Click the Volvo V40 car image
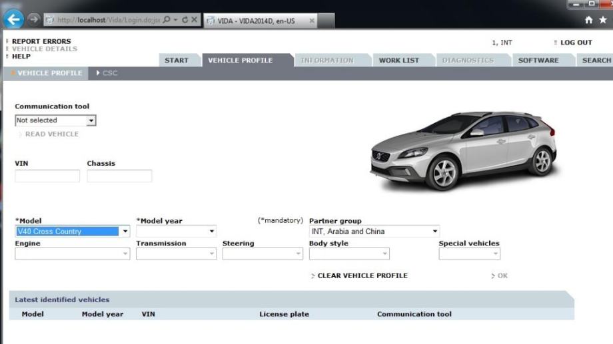The width and height of the screenshot is (613, 344). [x=463, y=152]
